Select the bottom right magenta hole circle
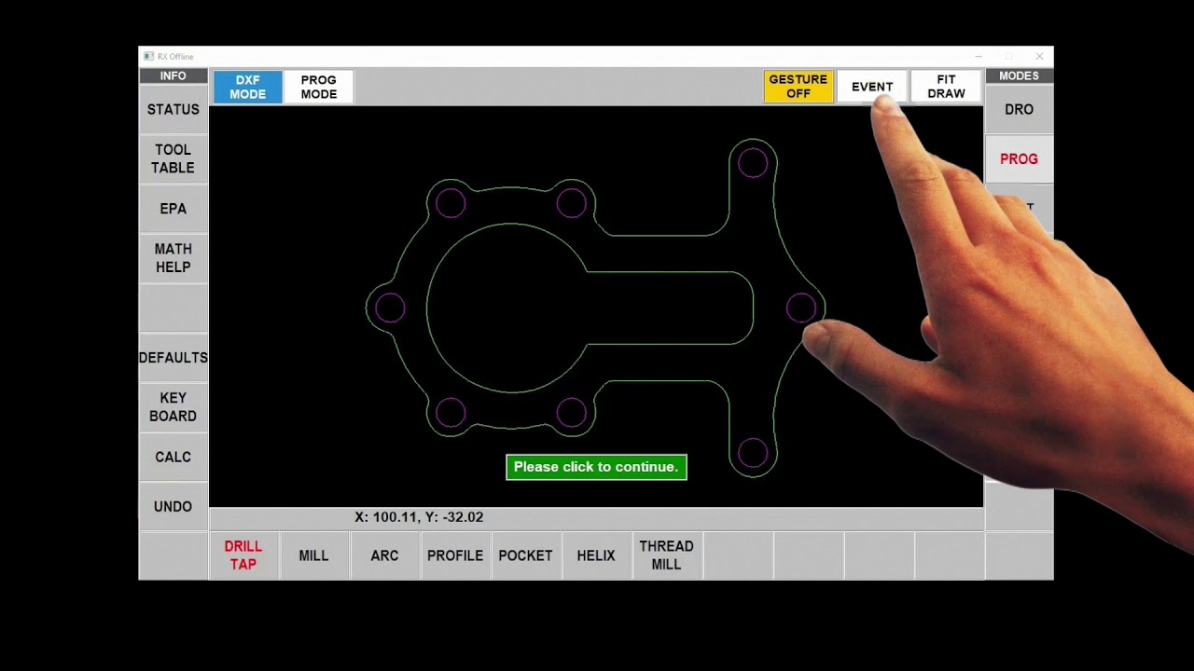 [x=753, y=453]
